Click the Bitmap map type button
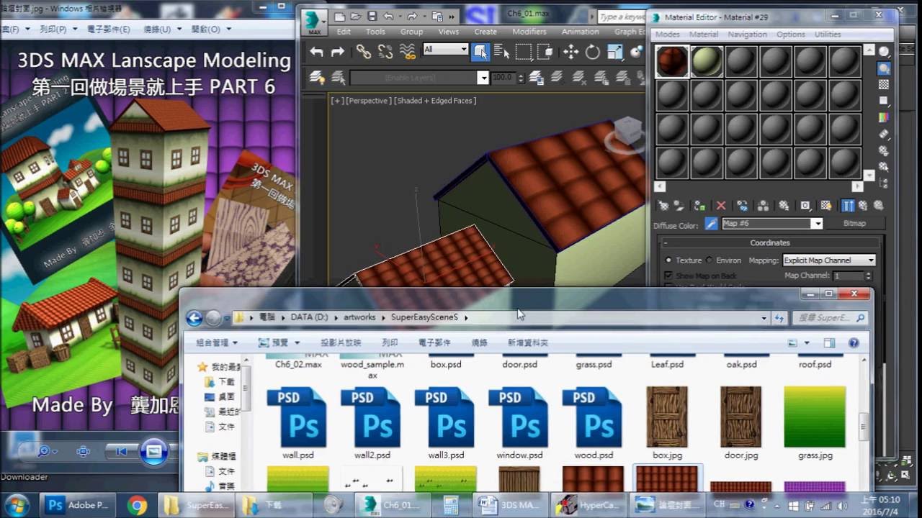Screen dimensions: 922x518 tap(854, 224)
